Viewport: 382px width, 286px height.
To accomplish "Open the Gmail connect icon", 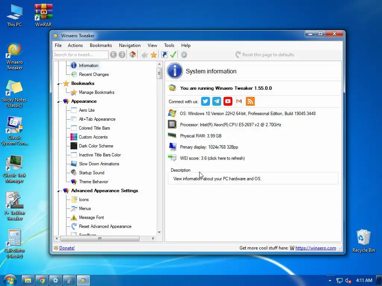I will pyautogui.click(x=239, y=101).
